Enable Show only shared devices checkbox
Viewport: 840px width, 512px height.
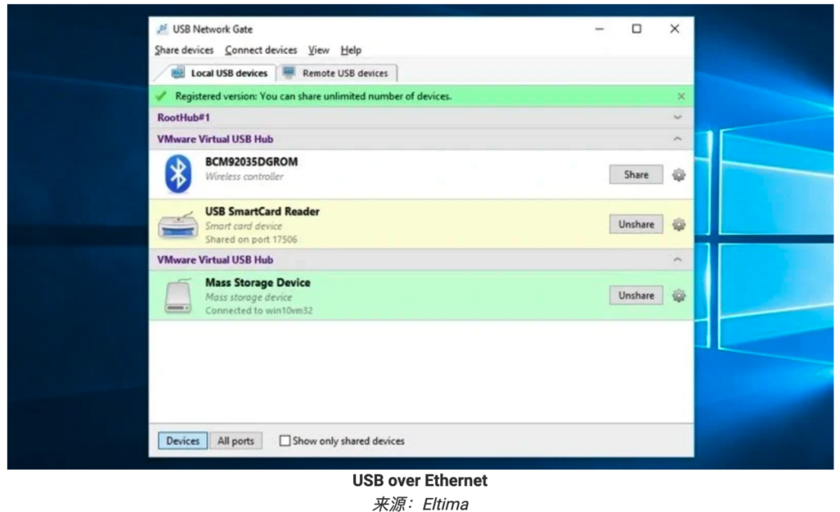[285, 440]
